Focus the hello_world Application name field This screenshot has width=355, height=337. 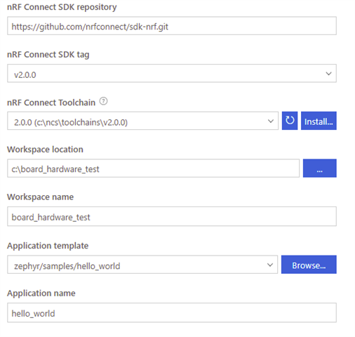172,312
